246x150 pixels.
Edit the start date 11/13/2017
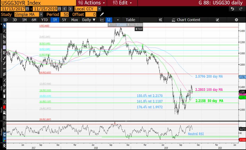click(x=13, y=9)
